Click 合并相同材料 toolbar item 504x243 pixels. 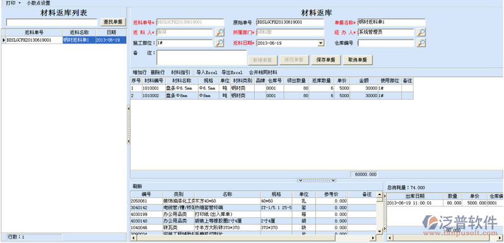tap(263, 72)
